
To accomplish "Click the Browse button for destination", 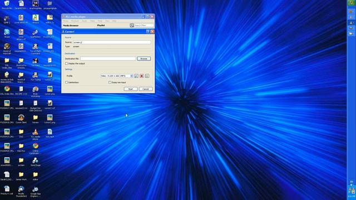I will point(144,58).
